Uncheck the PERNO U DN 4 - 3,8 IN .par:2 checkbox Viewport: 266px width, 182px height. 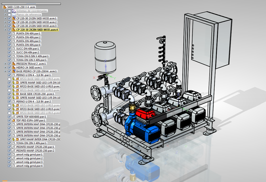[x=9, y=102]
